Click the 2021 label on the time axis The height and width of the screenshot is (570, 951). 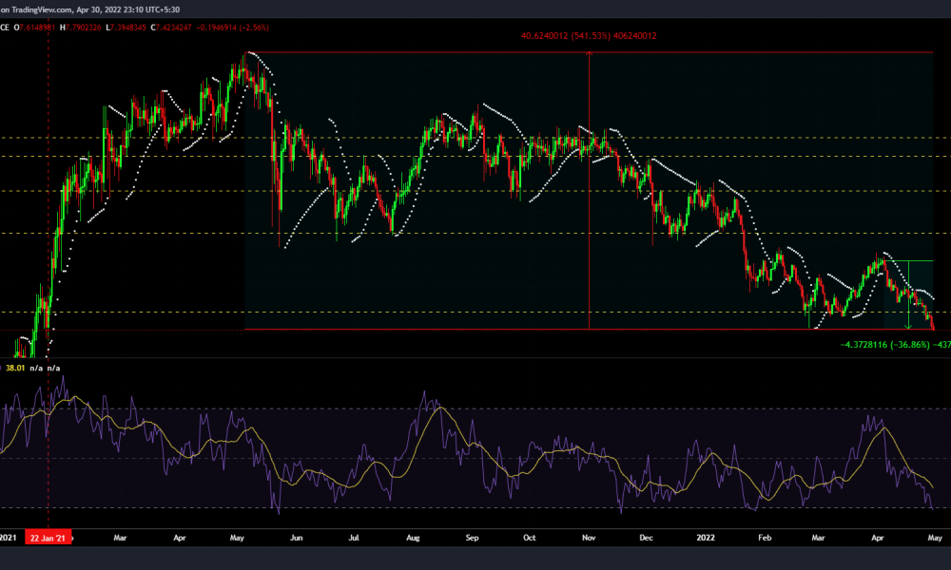coord(8,538)
